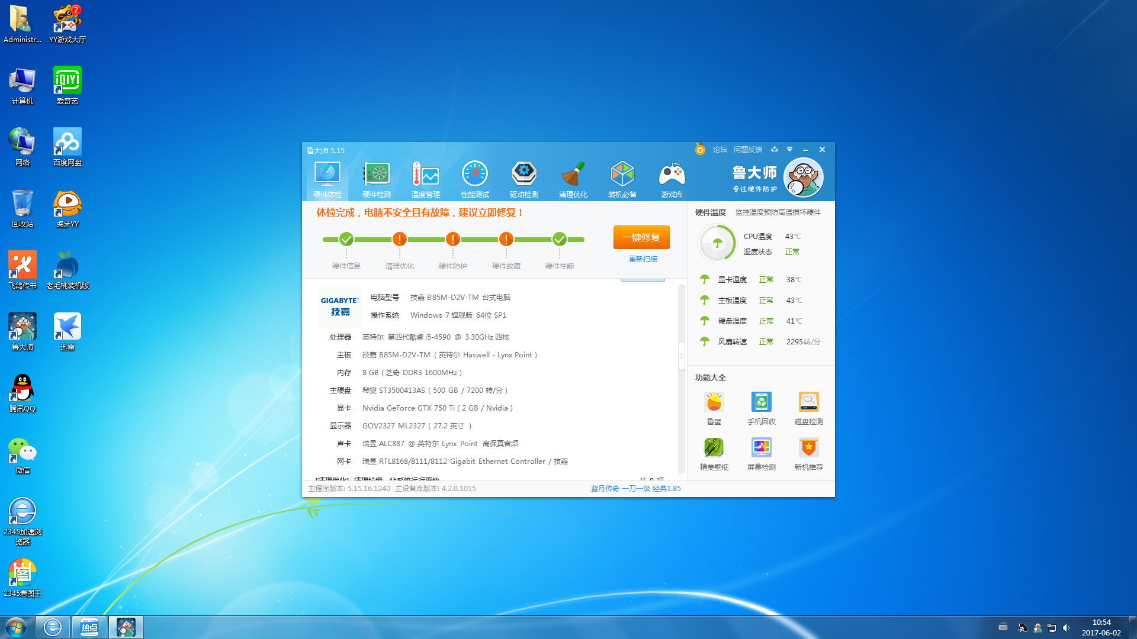Image resolution: width=1137 pixels, height=639 pixels.
Task: Select the 回收站 desktop icon
Action: pyautogui.click(x=23, y=209)
